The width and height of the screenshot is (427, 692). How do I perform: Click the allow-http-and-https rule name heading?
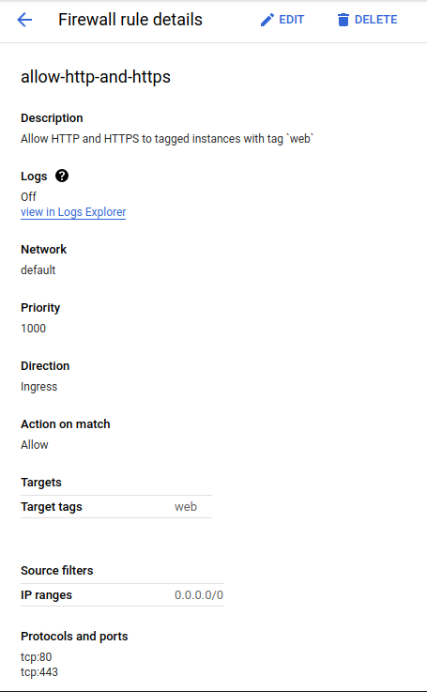click(96, 77)
